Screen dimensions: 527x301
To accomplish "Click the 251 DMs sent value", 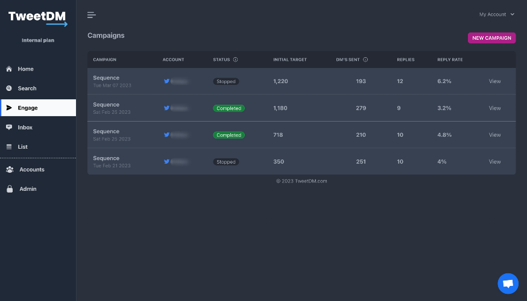I will click(x=361, y=162).
